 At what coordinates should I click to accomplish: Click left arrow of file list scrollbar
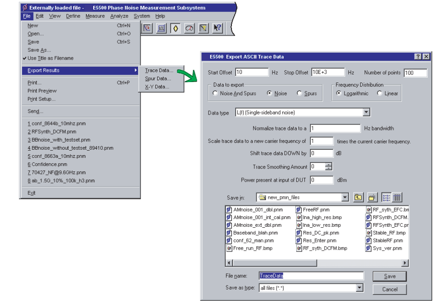coord(229,263)
